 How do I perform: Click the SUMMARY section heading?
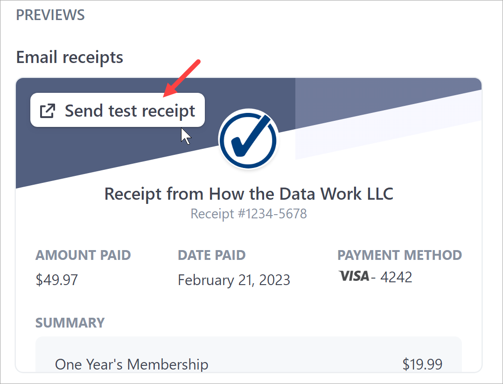click(x=70, y=323)
